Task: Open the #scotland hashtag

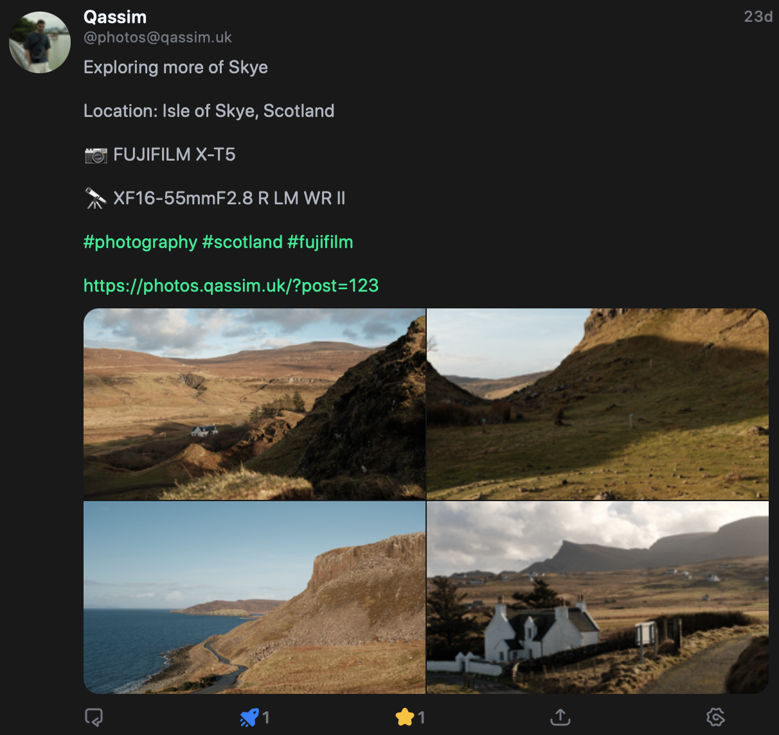Action: pos(242,242)
